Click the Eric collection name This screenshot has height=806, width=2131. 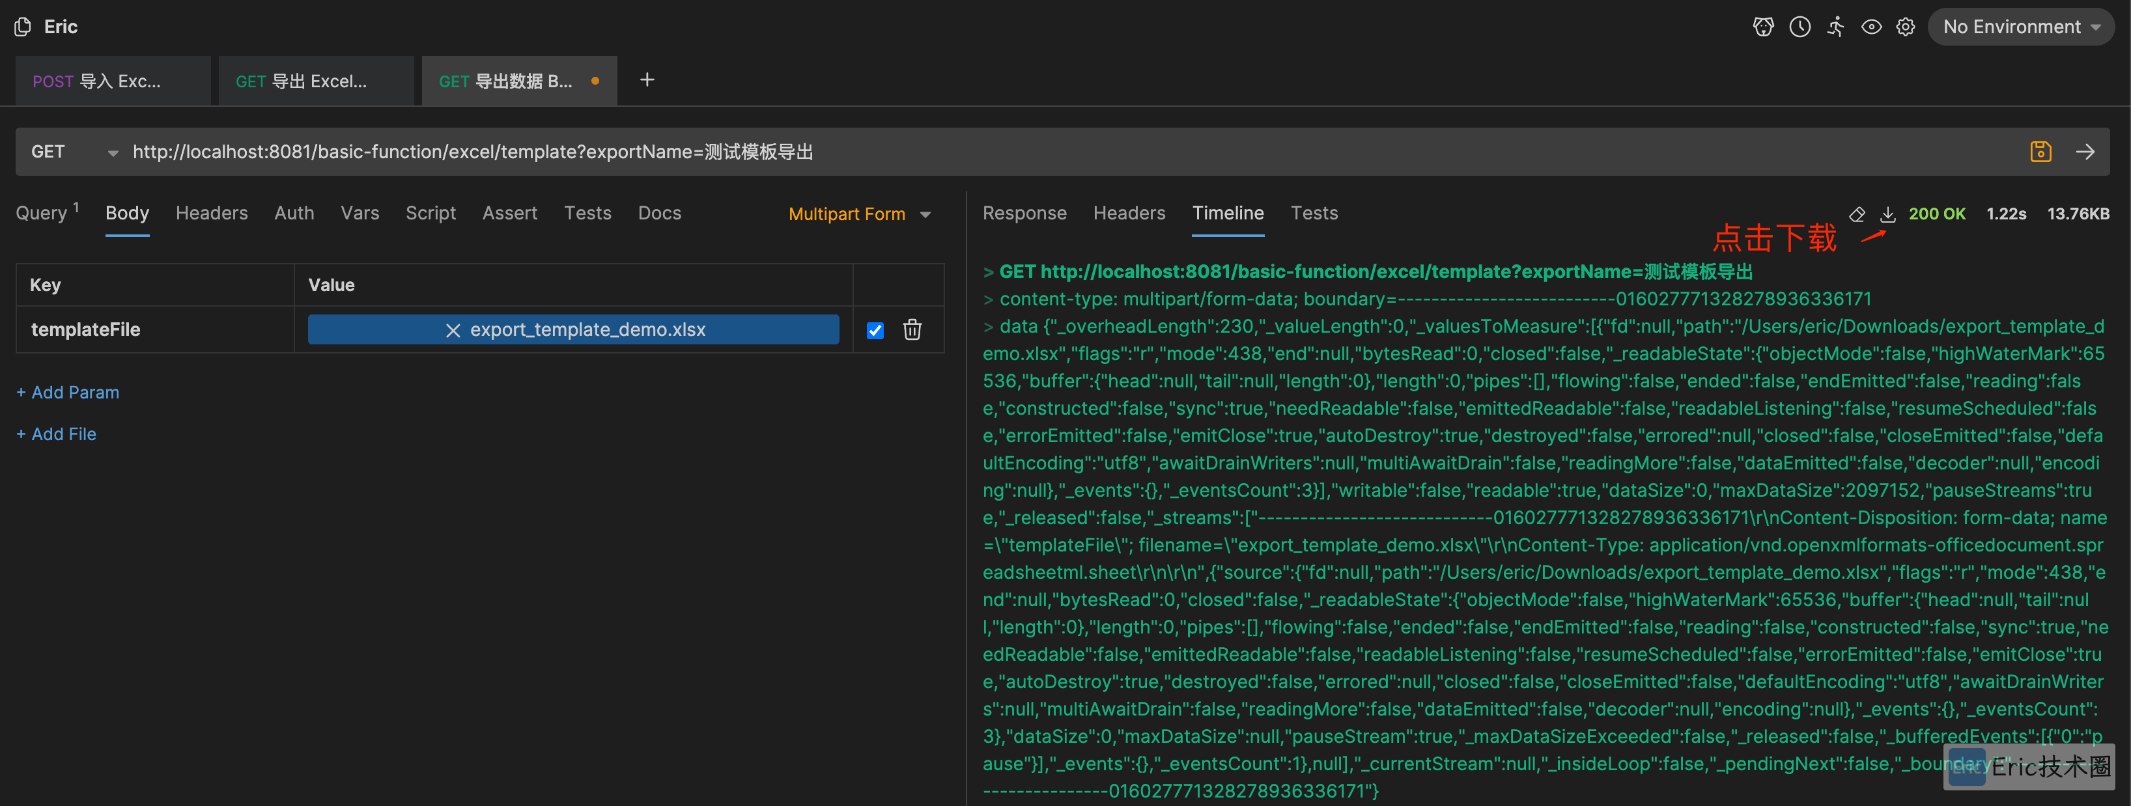click(x=61, y=27)
